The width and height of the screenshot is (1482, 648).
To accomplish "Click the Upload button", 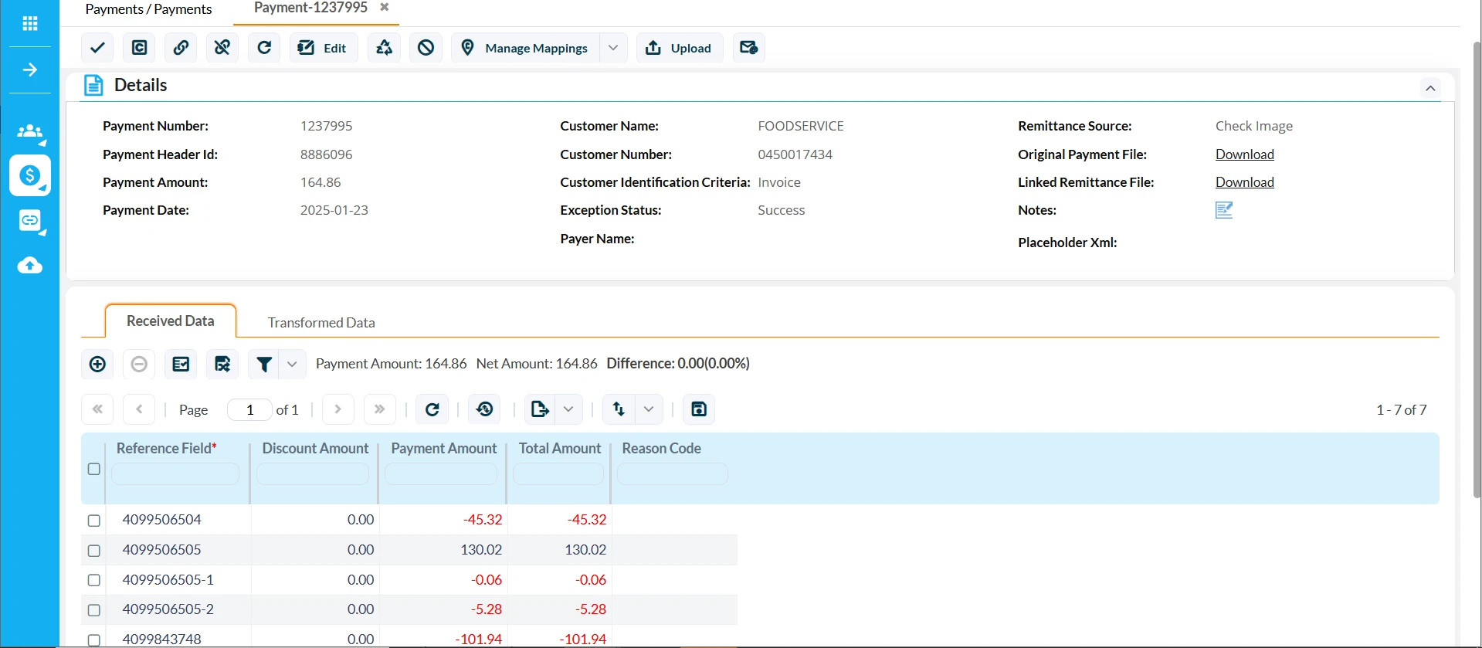I will click(x=680, y=48).
